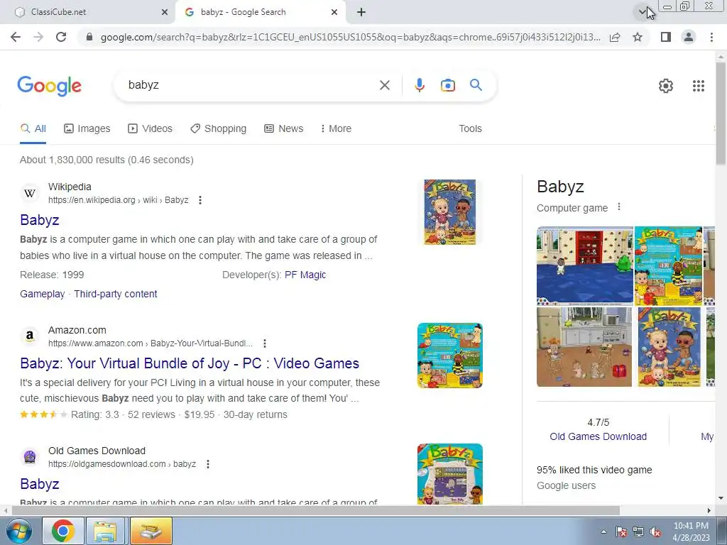Go back to the previous page
This screenshot has width=727, height=545.
[16, 37]
